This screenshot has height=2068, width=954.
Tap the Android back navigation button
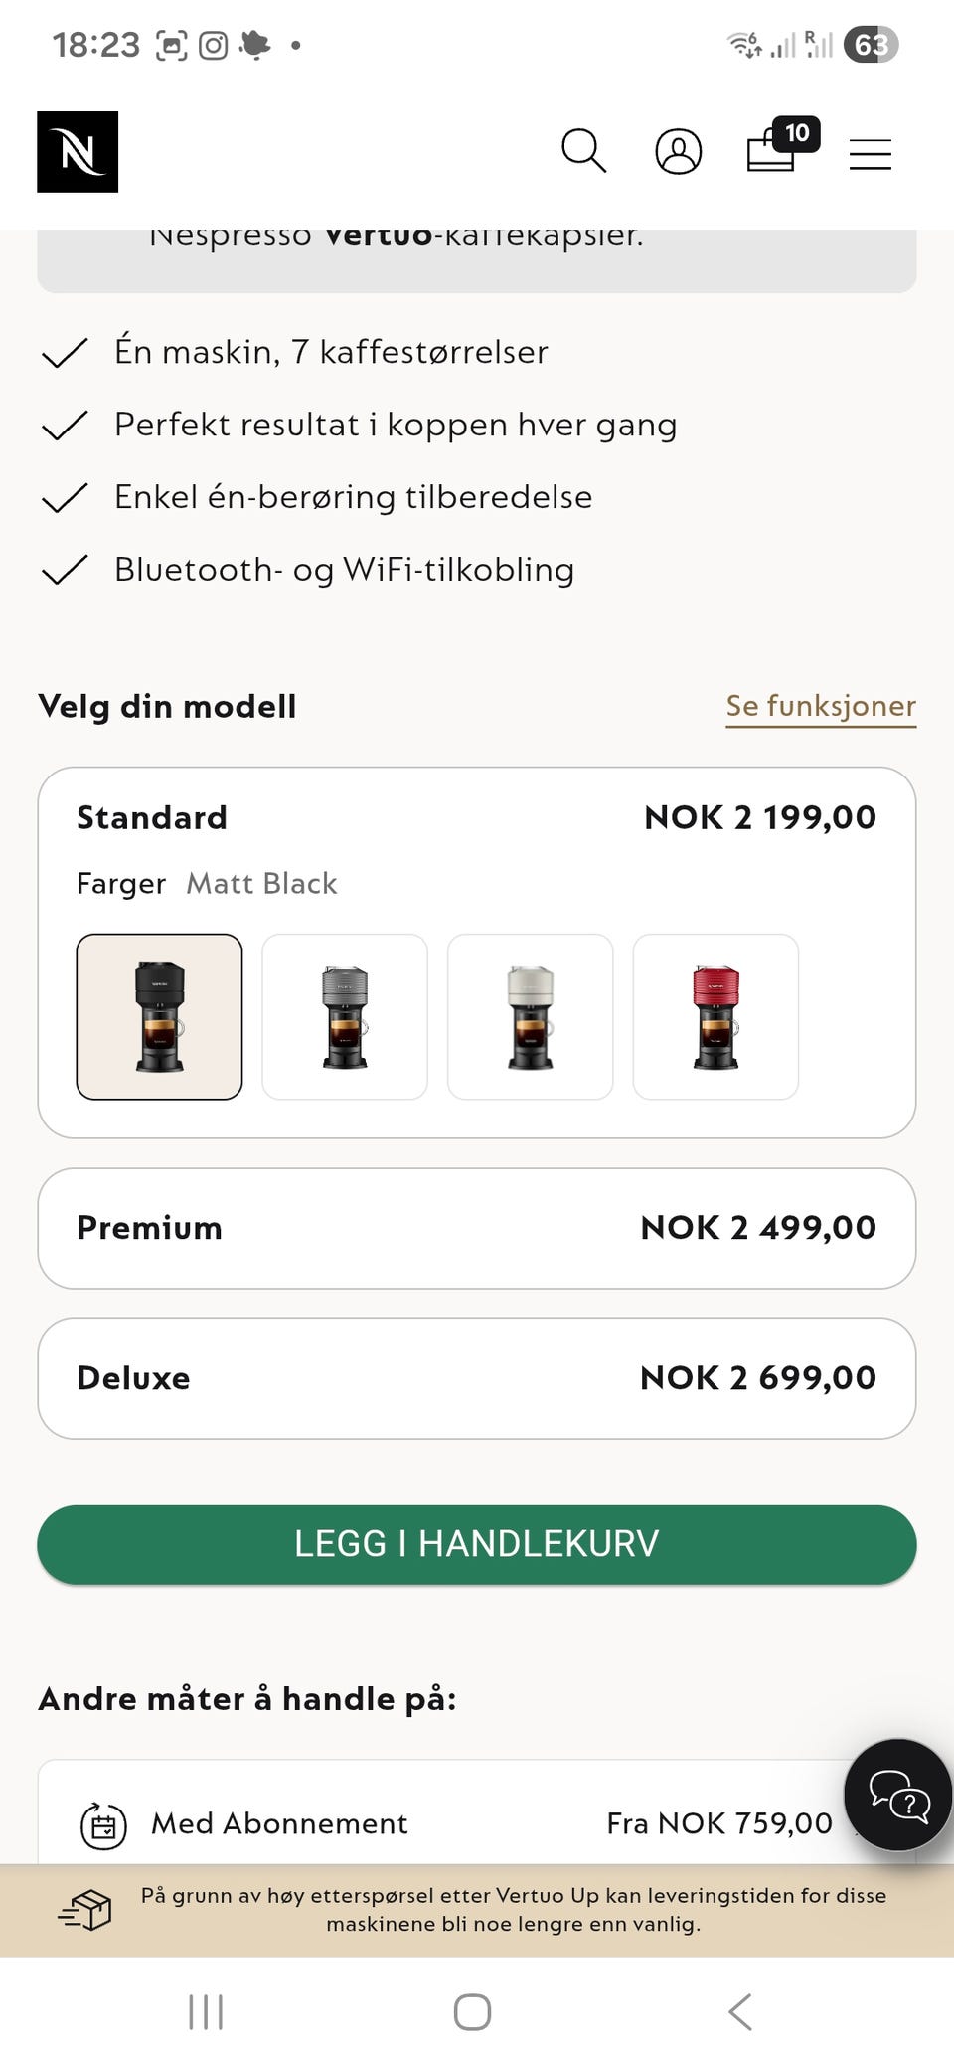(x=740, y=2011)
